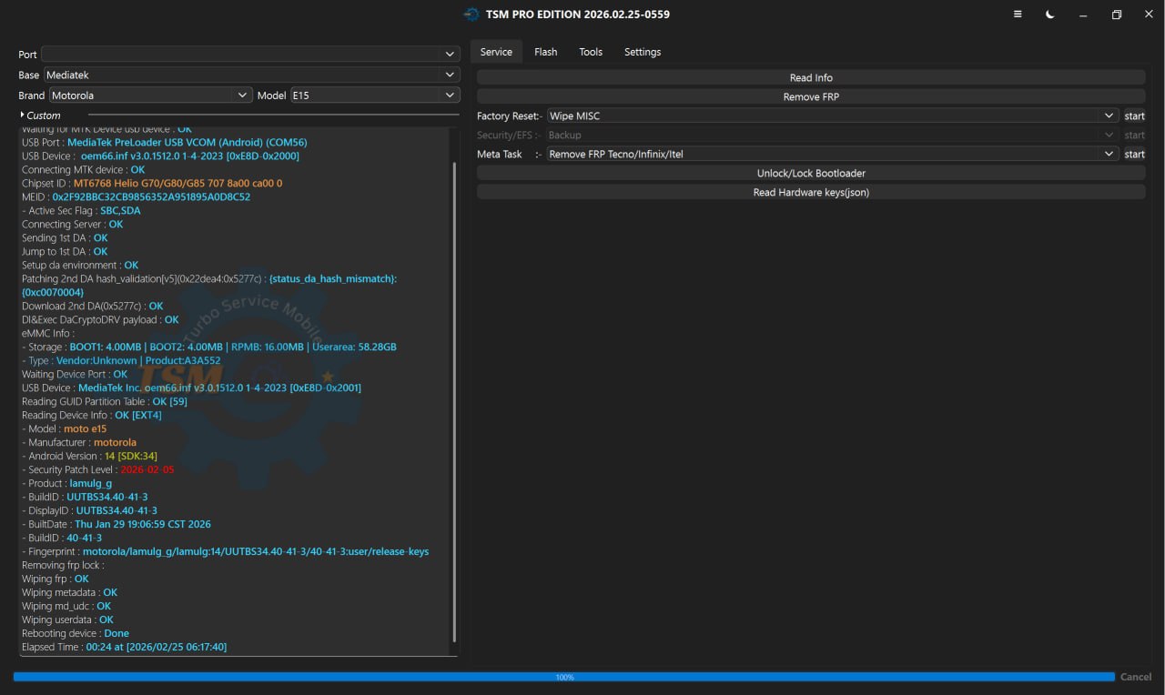Open the Model E15 dropdown
This screenshot has height=695, width=1165.
[373, 96]
